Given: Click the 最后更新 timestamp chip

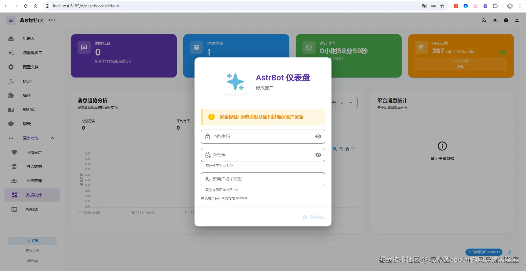Looking at the screenshot, I should tap(484, 252).
